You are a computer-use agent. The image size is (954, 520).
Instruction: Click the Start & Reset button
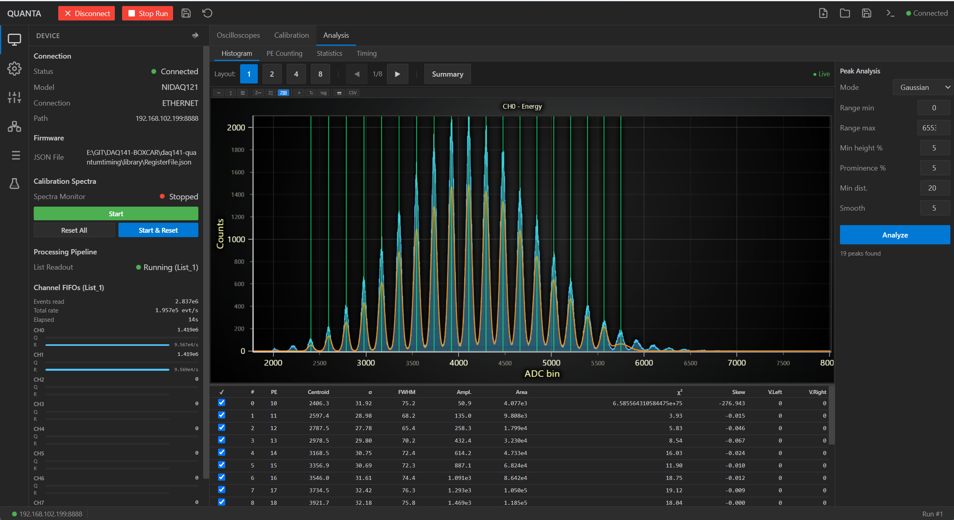[158, 230]
